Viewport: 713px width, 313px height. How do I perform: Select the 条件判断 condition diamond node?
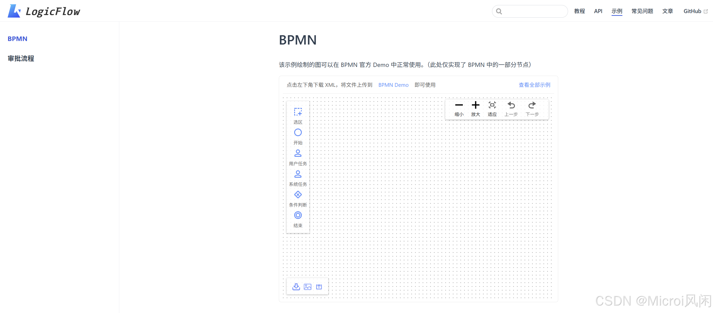(x=297, y=194)
